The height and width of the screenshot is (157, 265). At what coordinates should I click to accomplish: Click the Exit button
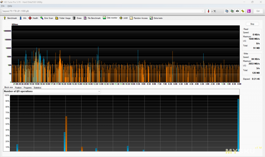tap(258, 11)
